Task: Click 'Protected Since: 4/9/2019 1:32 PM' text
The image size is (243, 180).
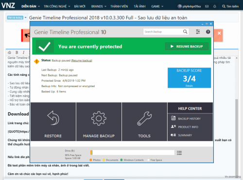Action: tap(63, 81)
